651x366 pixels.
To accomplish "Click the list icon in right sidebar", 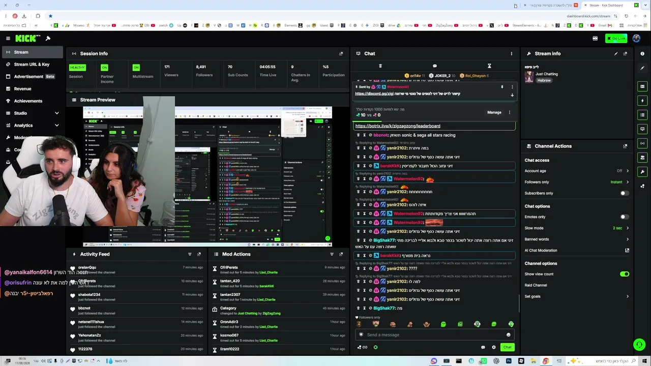I will point(642,115).
